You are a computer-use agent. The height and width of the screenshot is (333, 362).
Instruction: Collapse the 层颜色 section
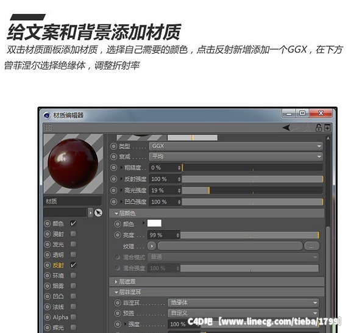pos(116,213)
